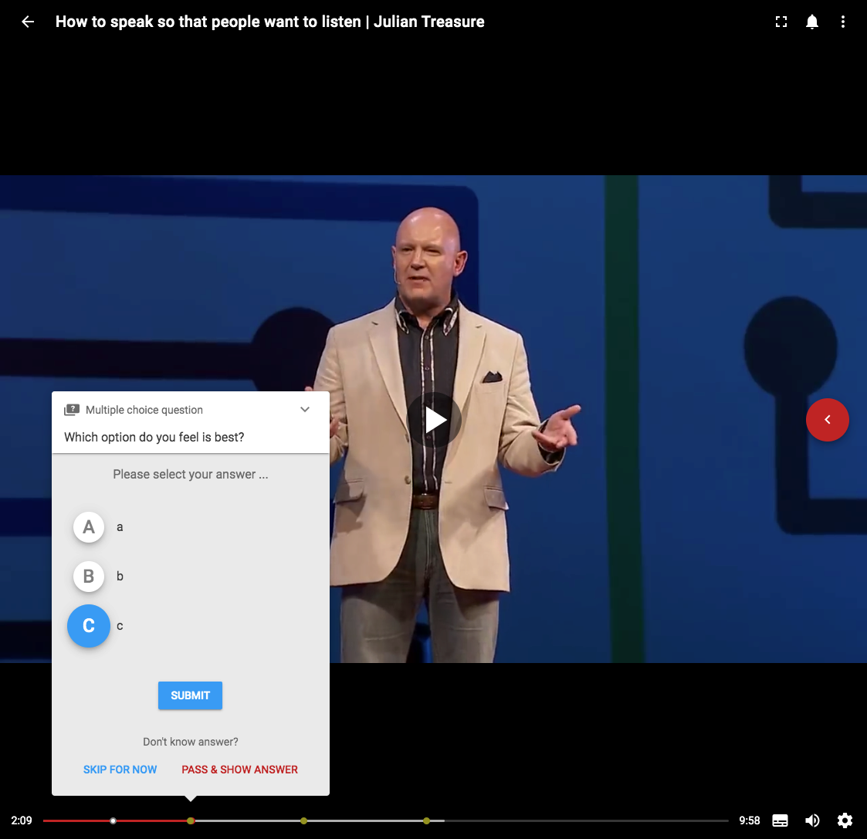Jump to the third olive timeline marker
The height and width of the screenshot is (839, 867).
(x=426, y=820)
